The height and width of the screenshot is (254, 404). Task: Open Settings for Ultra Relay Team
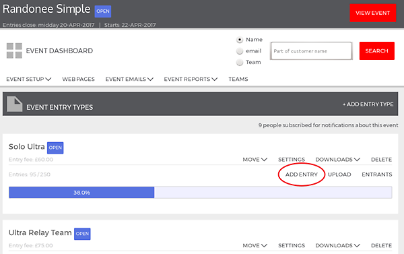coord(292,245)
